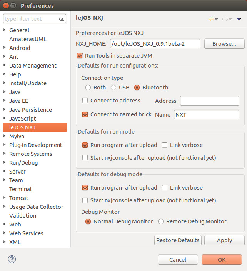
Task: Expand the General tree node
Action: click(4, 30)
